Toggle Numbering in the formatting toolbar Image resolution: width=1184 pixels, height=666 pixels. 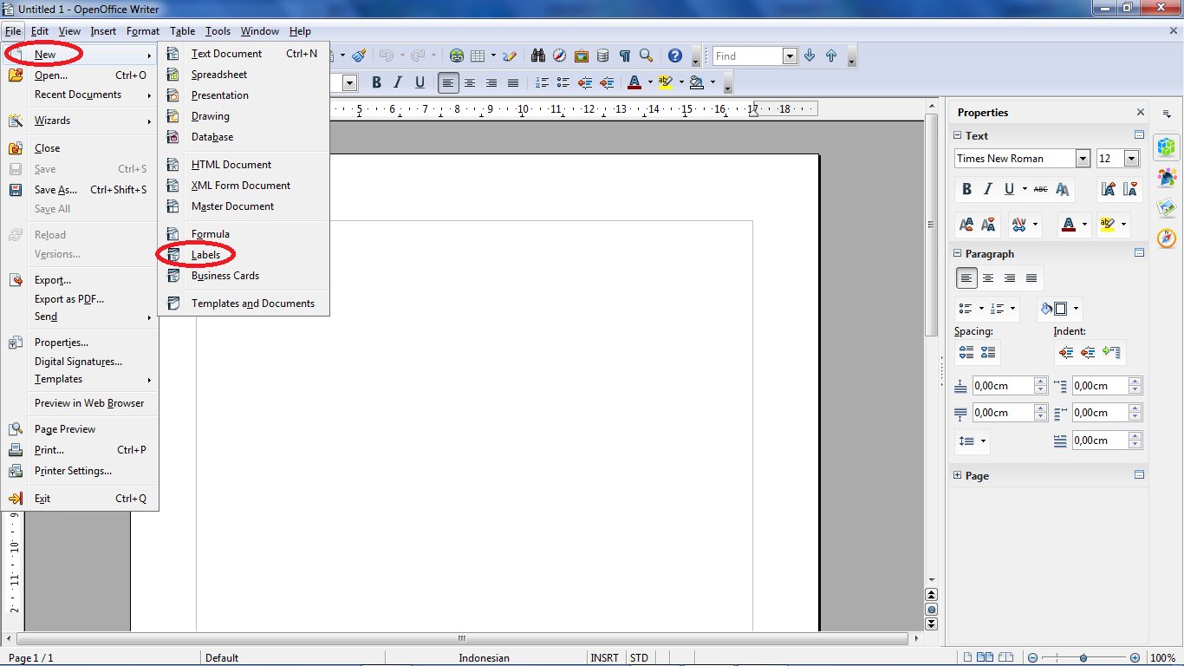(x=542, y=83)
